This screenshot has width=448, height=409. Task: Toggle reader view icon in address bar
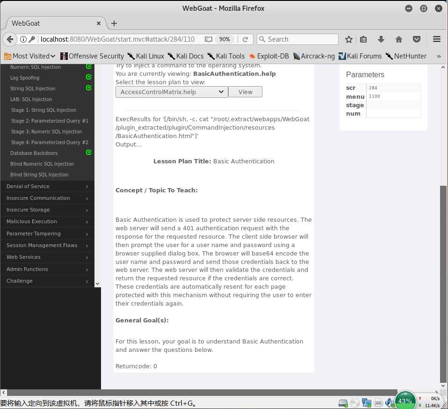tap(208, 39)
